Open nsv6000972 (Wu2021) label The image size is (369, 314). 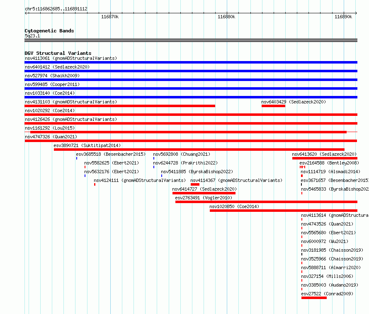click(x=325, y=241)
